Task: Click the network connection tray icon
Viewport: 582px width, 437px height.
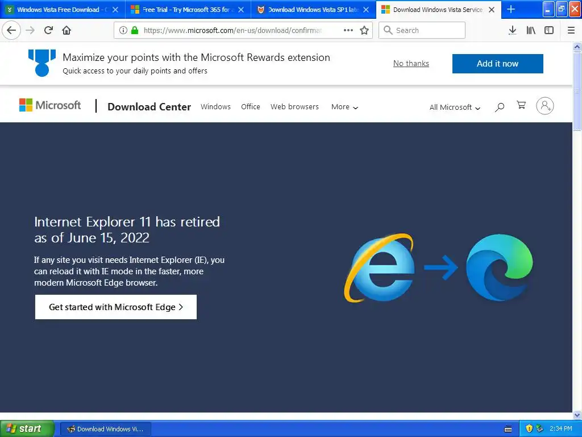Action: click(540, 428)
